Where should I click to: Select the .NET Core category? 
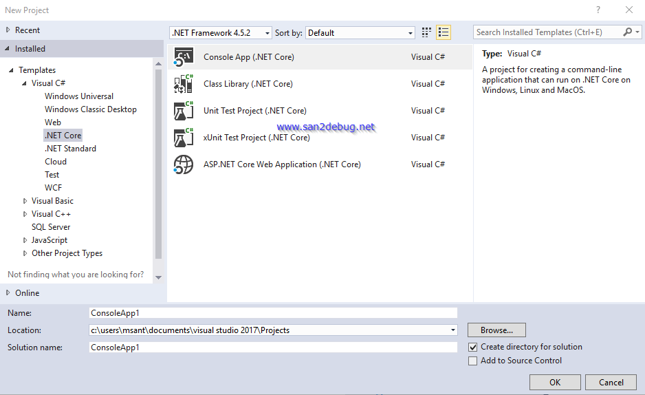(63, 136)
